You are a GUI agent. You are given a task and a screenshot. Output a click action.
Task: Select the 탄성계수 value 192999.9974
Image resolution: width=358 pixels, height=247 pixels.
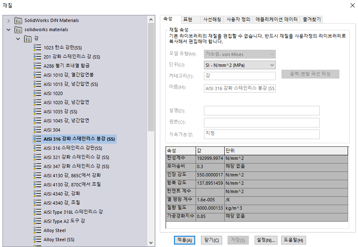pyautogui.click(x=210, y=158)
